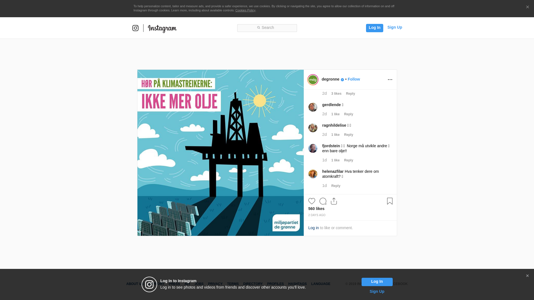Click the comment speech bubble icon
Screen dimensions: 534x300
click(x=323, y=201)
